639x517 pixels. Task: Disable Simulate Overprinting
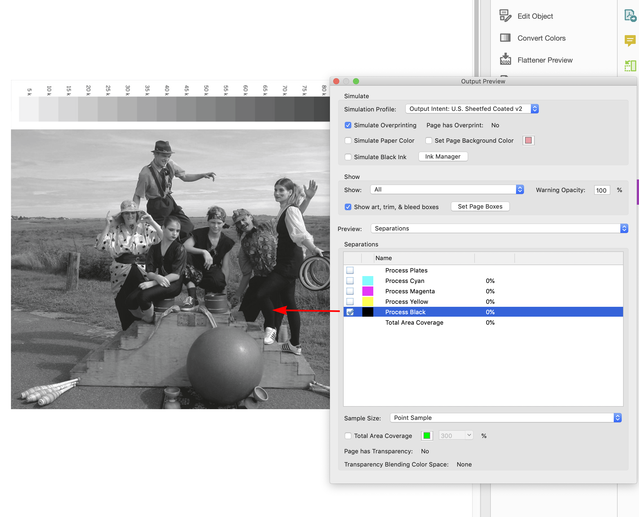pos(348,125)
